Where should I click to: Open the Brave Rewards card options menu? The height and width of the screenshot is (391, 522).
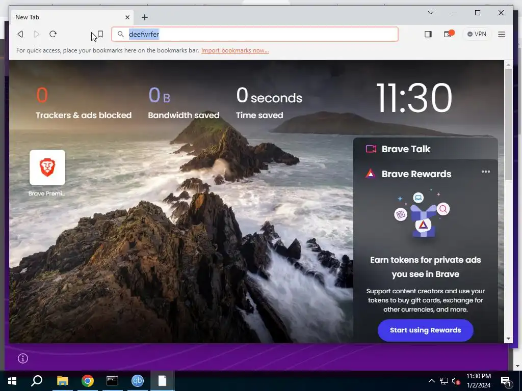click(x=485, y=172)
